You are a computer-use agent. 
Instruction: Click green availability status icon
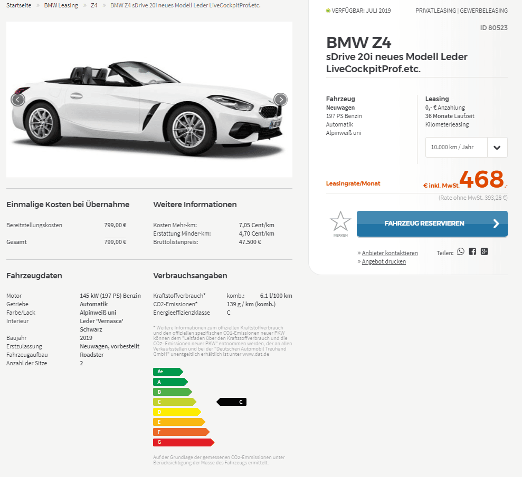point(328,11)
